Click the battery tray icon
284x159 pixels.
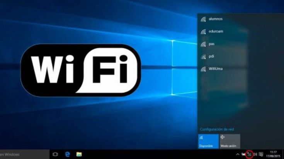(243, 154)
